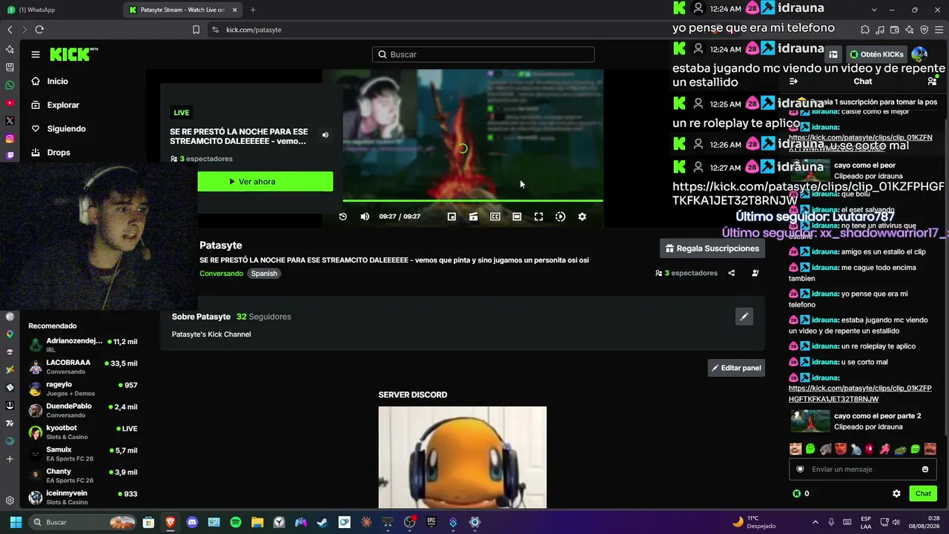Click the stream playback progress bar

[472, 200]
